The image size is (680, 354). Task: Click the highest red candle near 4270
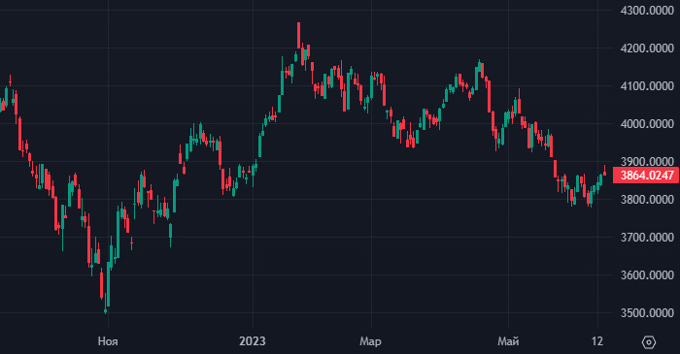click(299, 36)
